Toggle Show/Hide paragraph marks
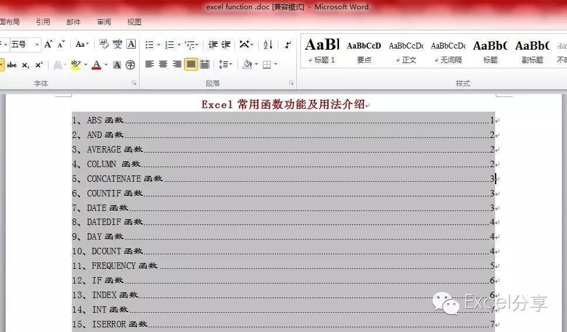This screenshot has width=567, height=332. (288, 44)
